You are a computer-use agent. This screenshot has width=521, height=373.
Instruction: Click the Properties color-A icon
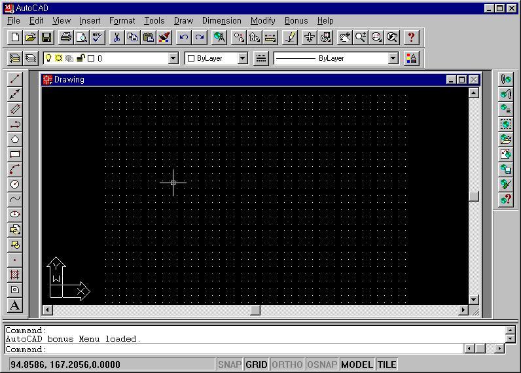point(411,58)
